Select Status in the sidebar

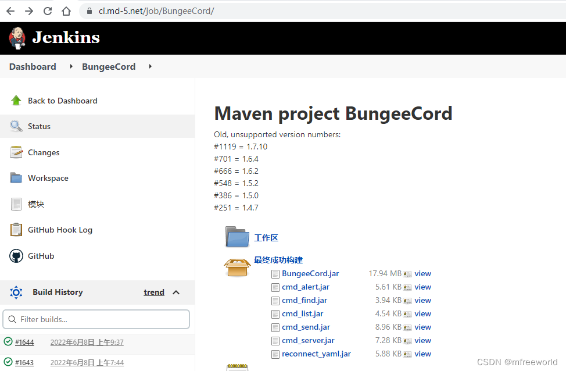39,126
